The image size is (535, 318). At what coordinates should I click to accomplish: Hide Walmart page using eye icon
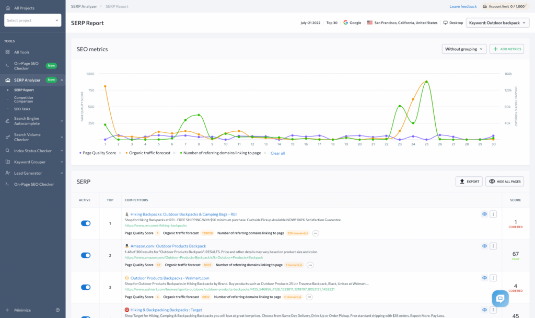pos(484,278)
